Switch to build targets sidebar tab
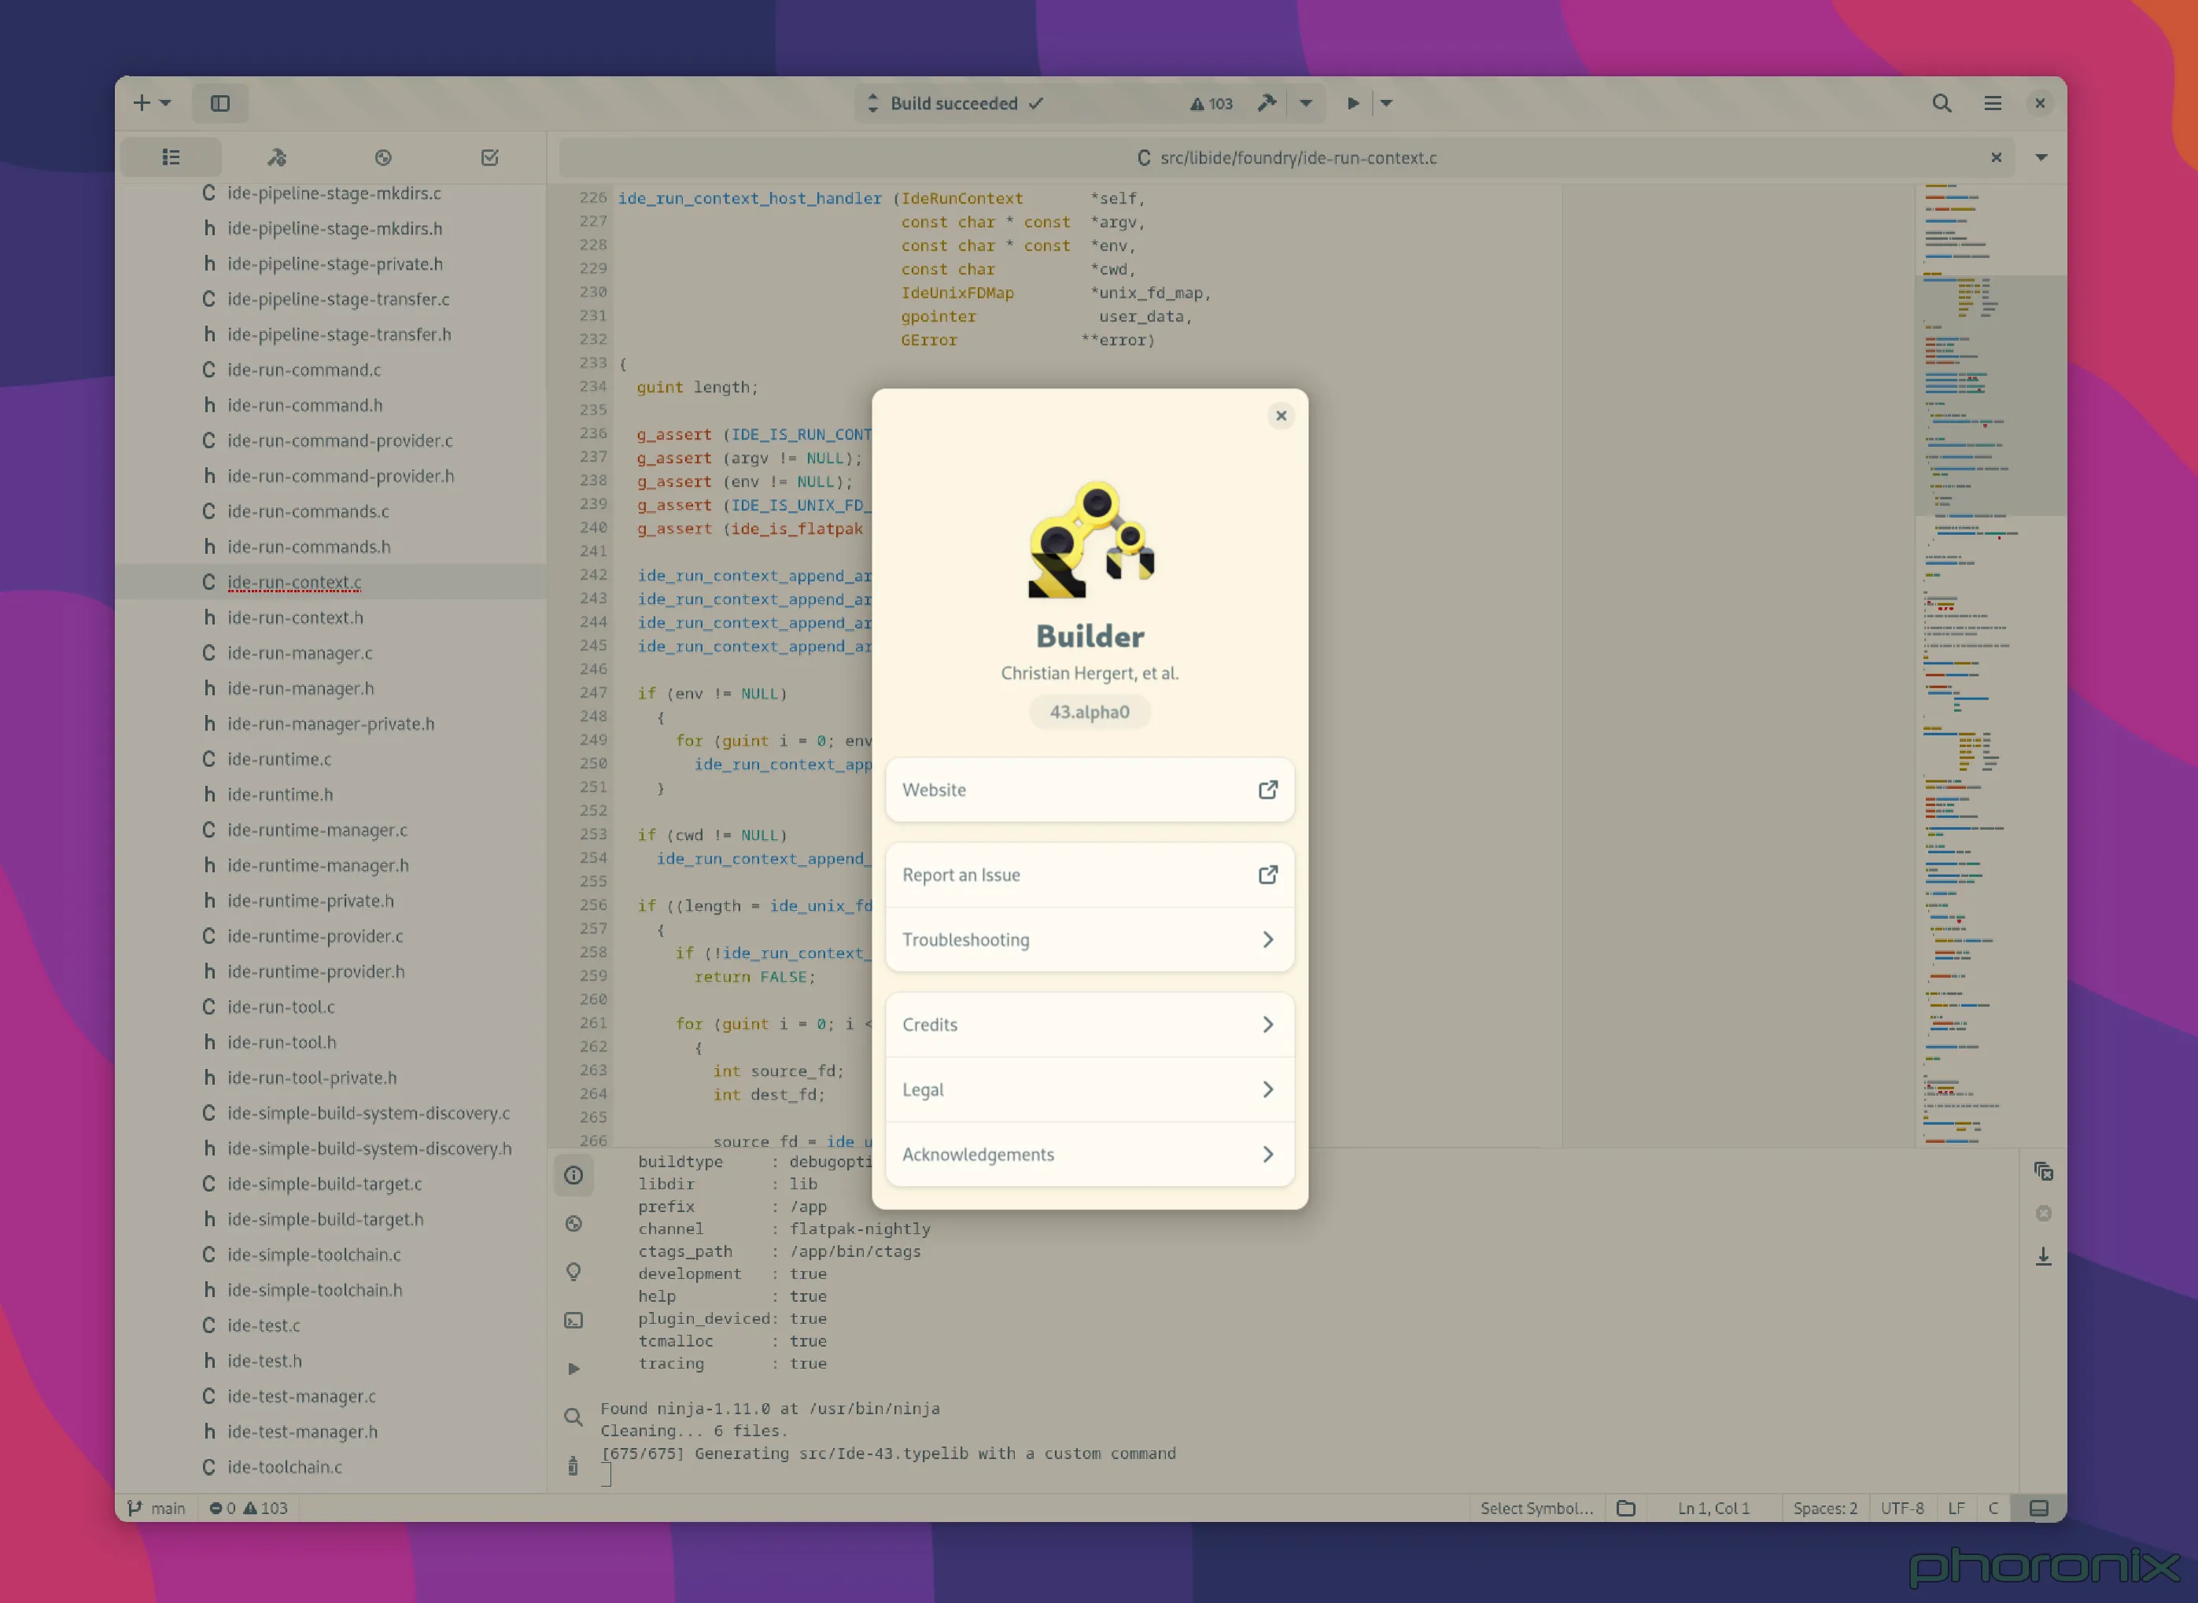 click(x=277, y=157)
